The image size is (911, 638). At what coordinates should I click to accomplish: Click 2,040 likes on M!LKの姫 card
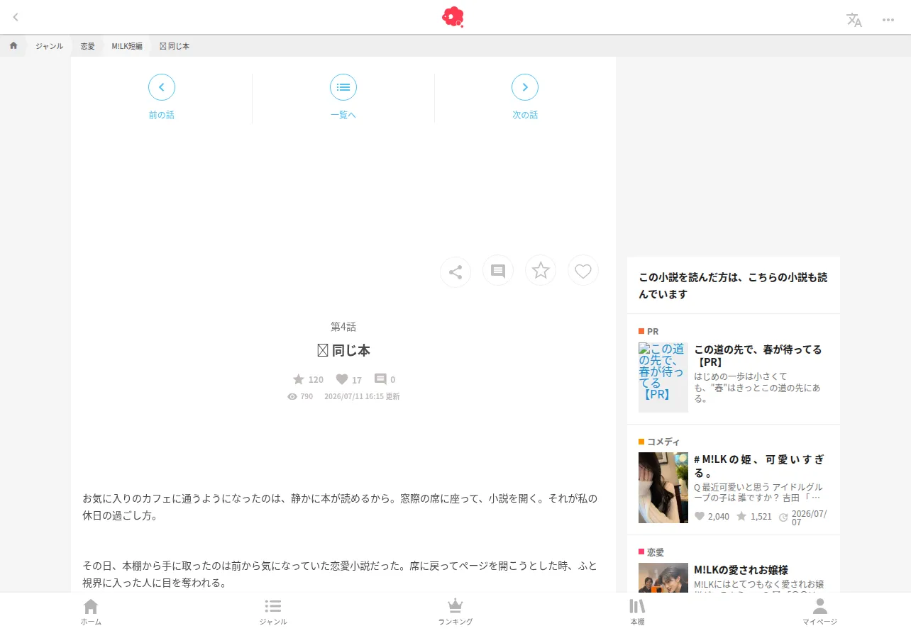712,516
